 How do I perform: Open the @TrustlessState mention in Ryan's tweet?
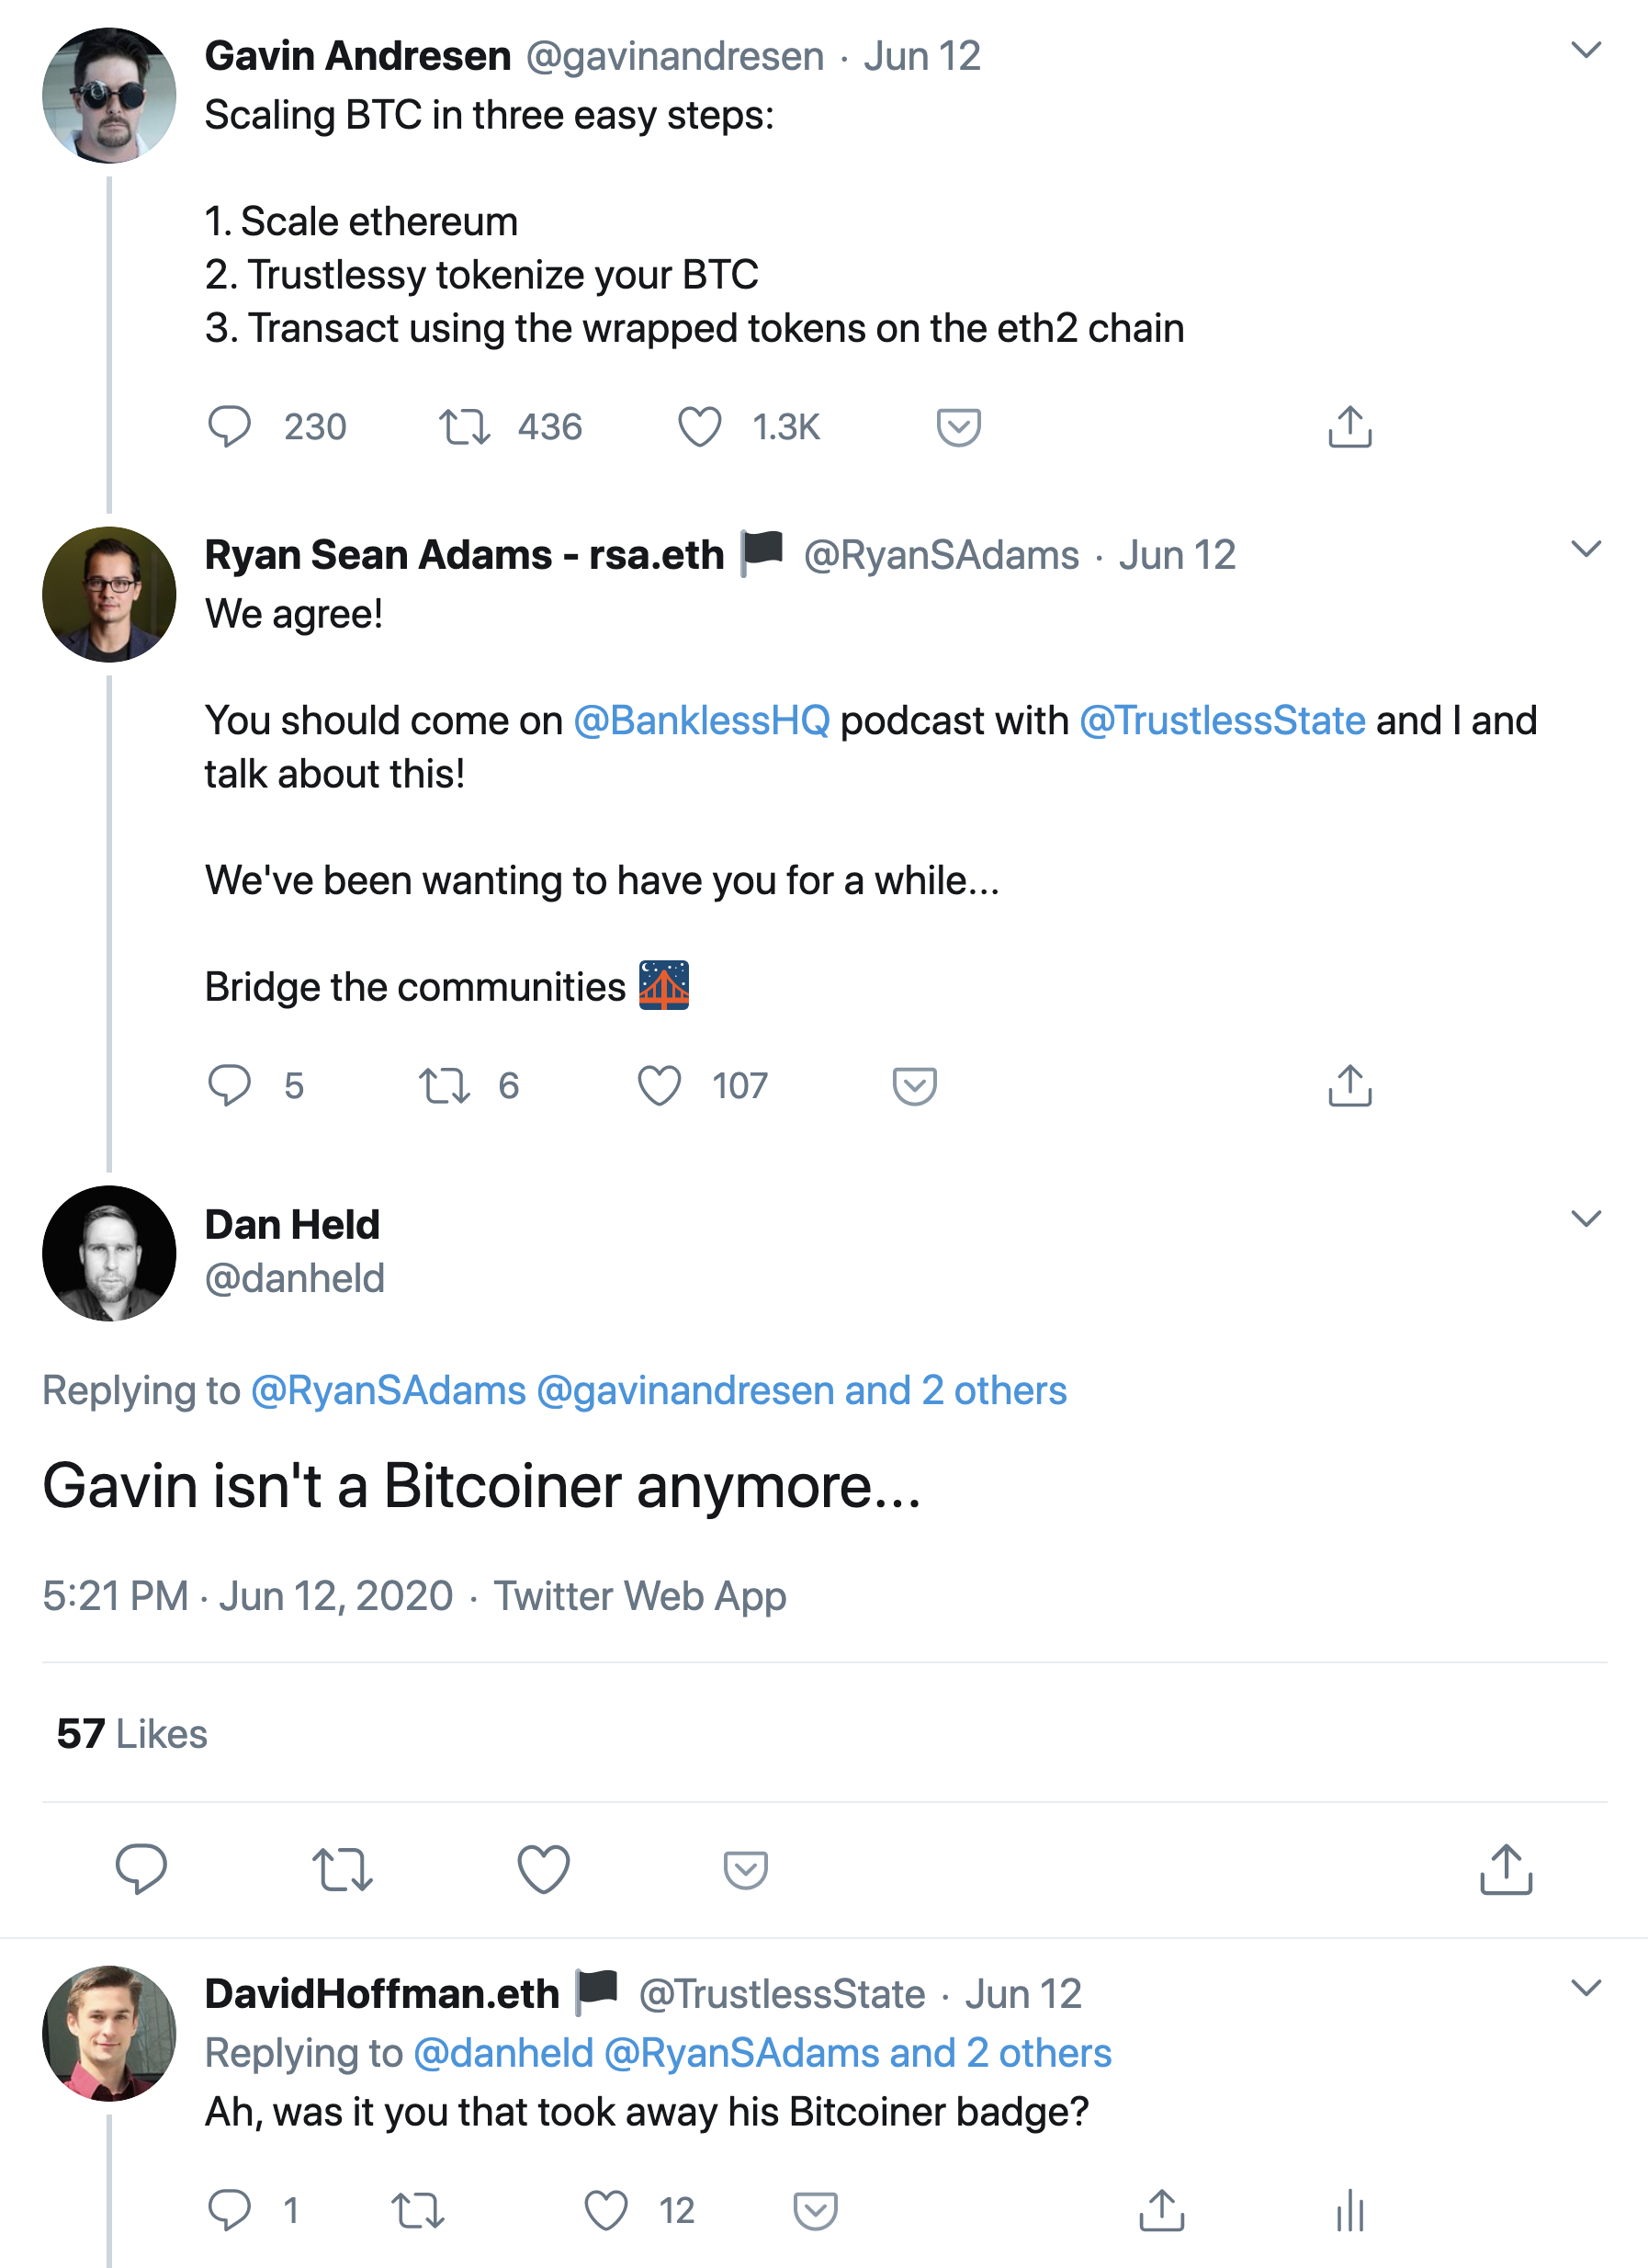point(1221,720)
